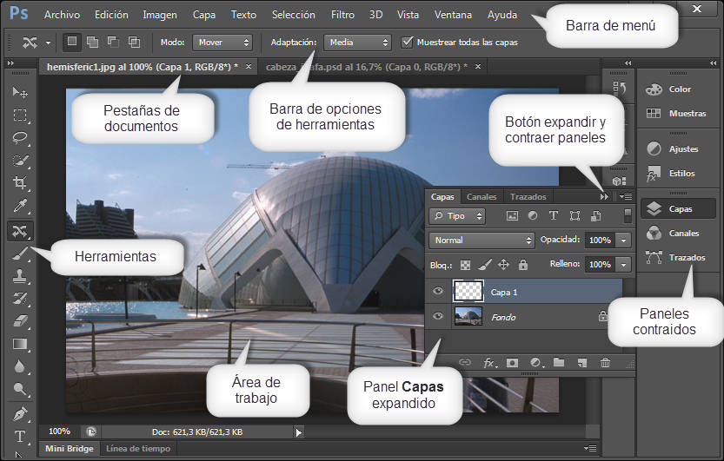Select the Crop tool
This screenshot has width=724, height=461.
[20, 182]
